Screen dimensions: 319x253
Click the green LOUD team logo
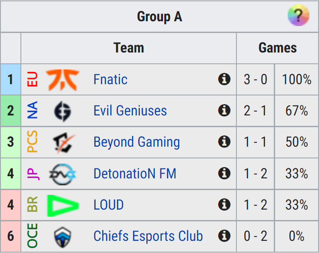63,205
